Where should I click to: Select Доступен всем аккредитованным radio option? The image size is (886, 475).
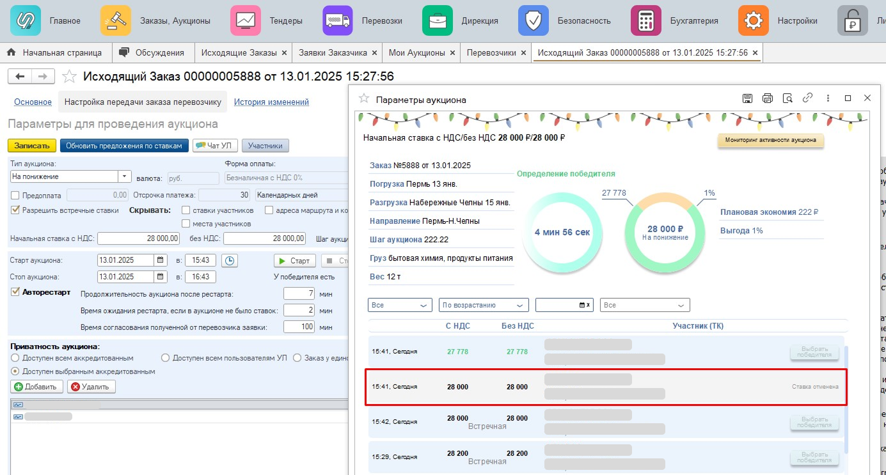16,357
